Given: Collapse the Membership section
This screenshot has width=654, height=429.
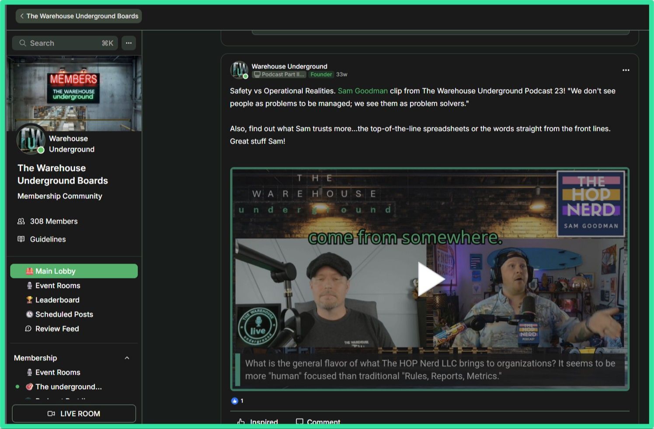Looking at the screenshot, I should 127,358.
